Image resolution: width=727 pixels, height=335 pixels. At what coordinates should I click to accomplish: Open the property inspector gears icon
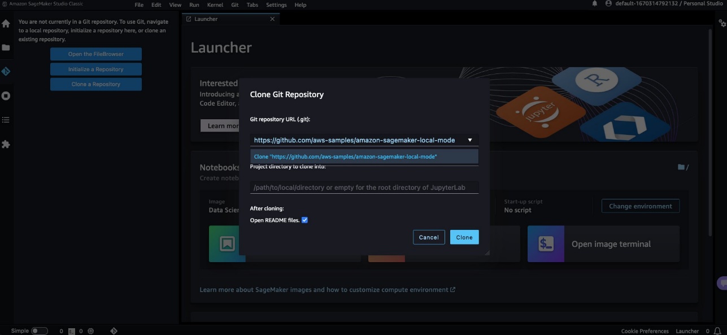coord(722,23)
